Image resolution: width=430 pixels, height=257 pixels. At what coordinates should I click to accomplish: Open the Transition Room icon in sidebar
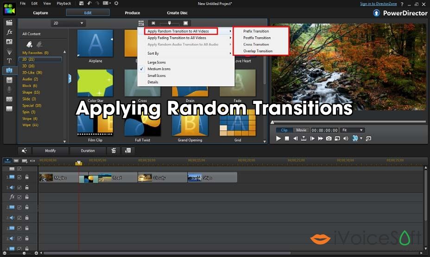pos(9,71)
